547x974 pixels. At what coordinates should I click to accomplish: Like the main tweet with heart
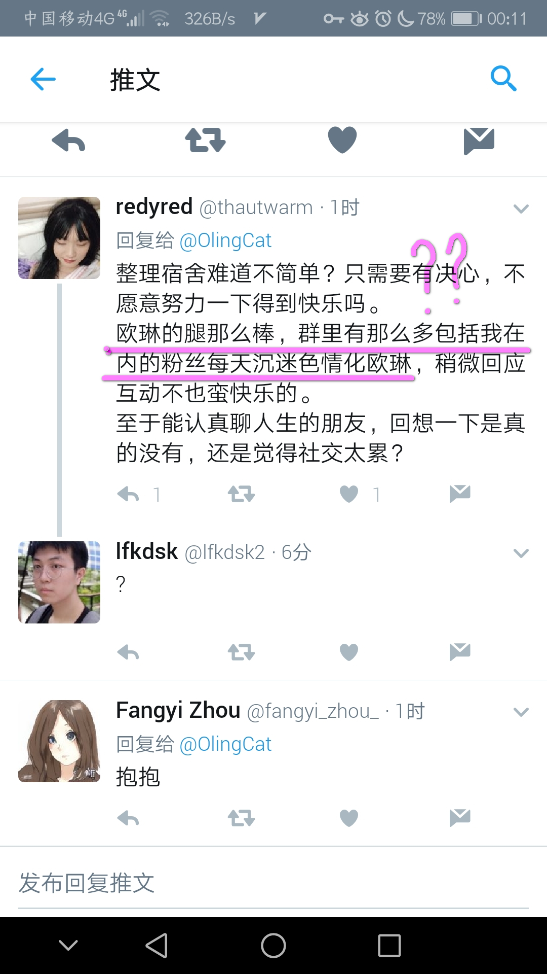click(x=342, y=140)
